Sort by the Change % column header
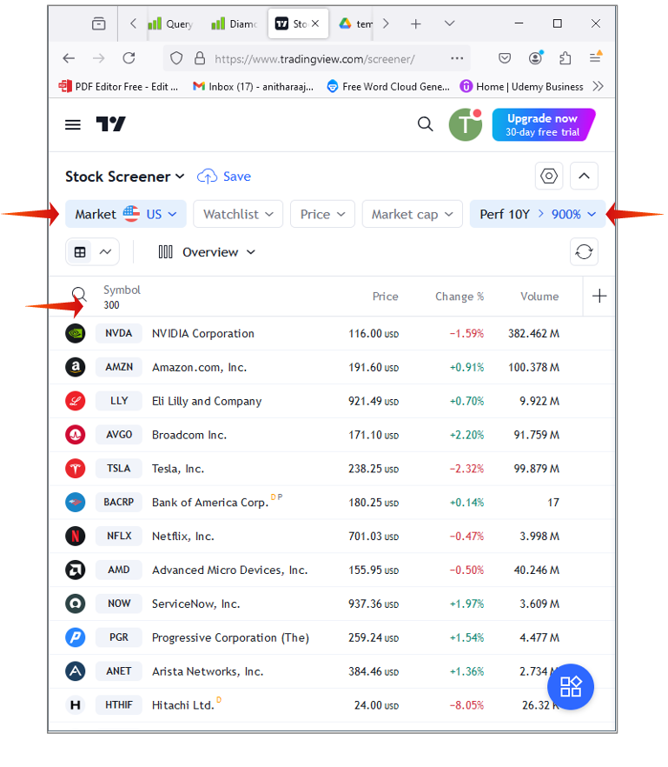Image resolution: width=668 pixels, height=767 pixels. [x=460, y=297]
